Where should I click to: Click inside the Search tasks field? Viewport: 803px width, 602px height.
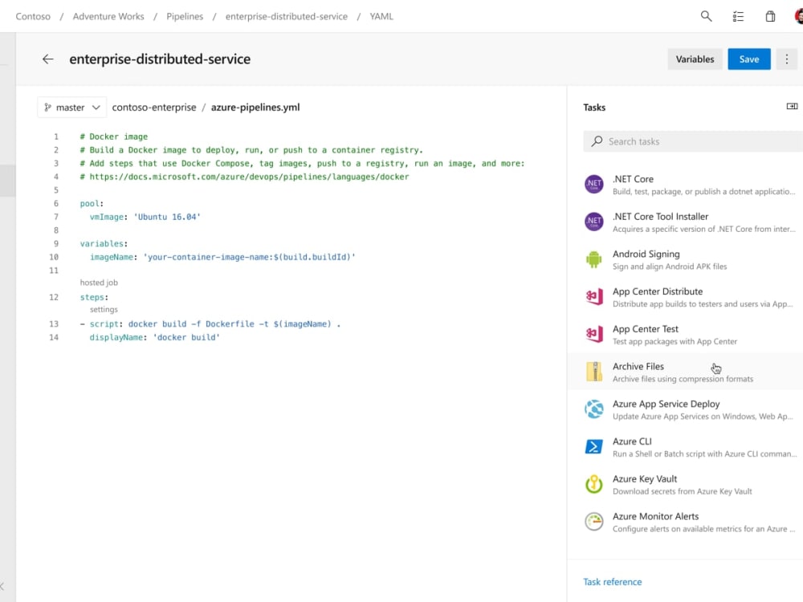point(691,141)
